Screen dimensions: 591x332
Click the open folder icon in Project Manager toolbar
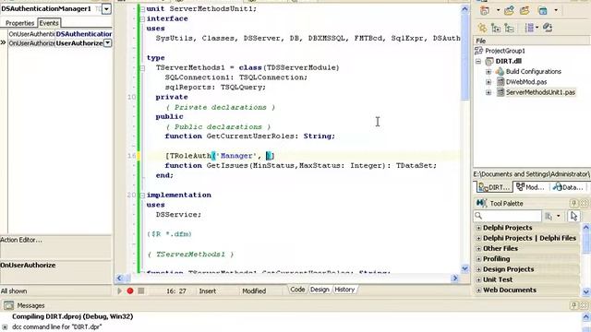(525, 10)
